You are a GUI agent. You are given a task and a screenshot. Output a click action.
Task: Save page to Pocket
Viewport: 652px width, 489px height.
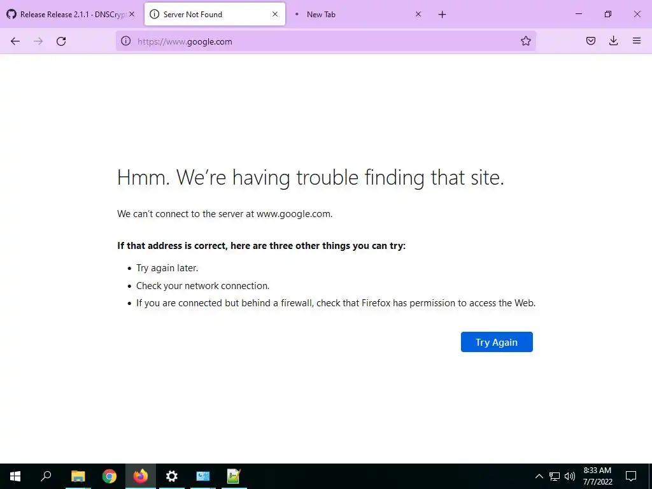click(590, 41)
